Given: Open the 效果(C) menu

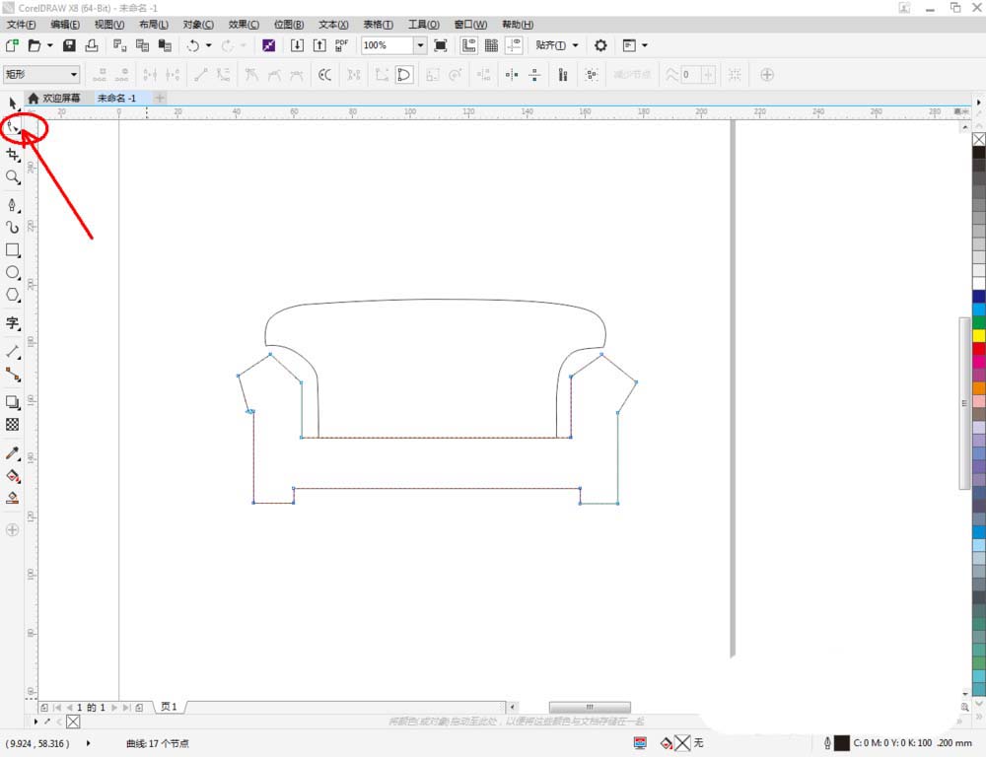Looking at the screenshot, I should pos(244,24).
